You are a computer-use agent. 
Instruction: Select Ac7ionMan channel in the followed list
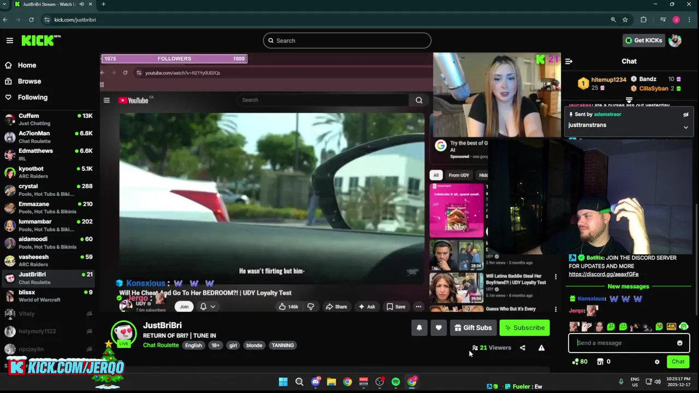(48, 137)
